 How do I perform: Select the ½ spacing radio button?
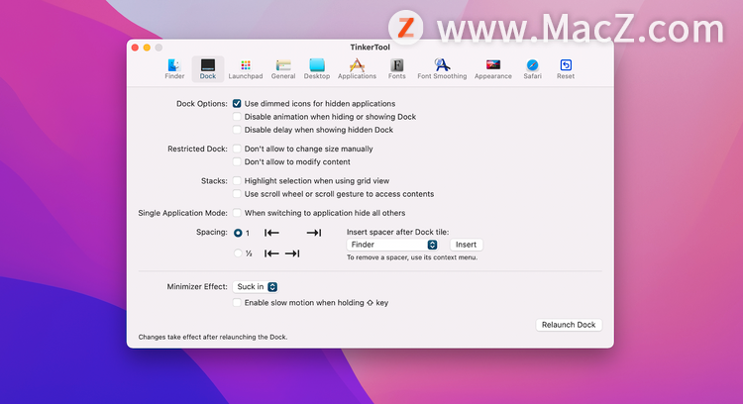click(x=238, y=253)
